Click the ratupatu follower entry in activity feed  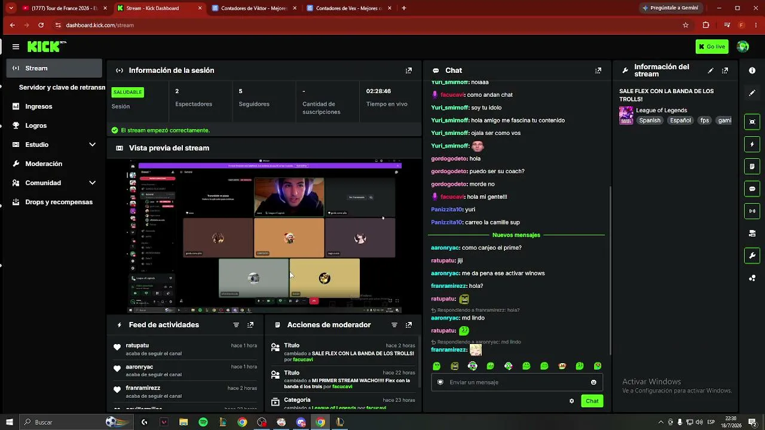click(185, 349)
